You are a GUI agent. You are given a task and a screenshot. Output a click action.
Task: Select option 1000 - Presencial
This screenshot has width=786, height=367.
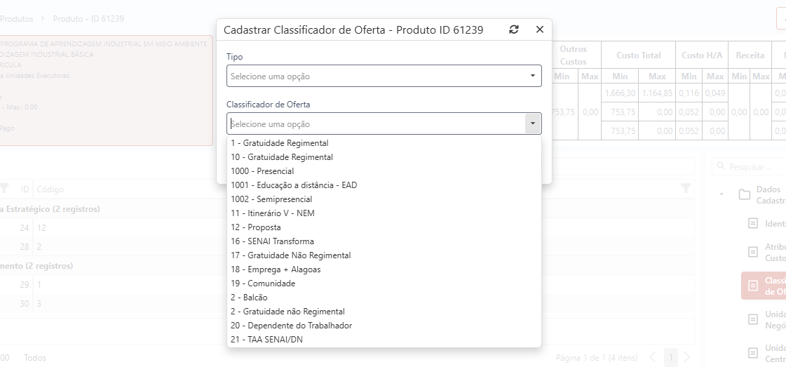262,171
